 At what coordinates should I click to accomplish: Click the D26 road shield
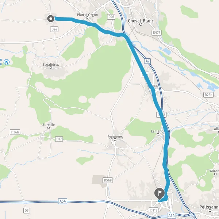tap(111, 17)
